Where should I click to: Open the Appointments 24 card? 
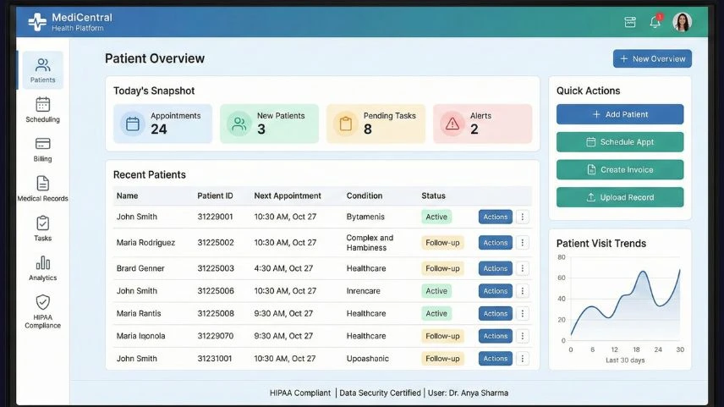[x=162, y=124]
